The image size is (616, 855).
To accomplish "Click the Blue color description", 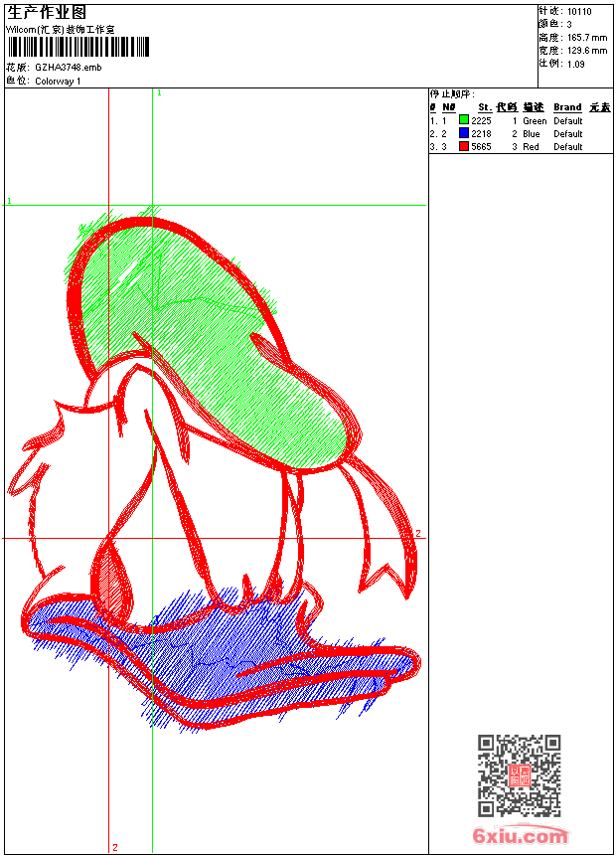I will tap(531, 133).
